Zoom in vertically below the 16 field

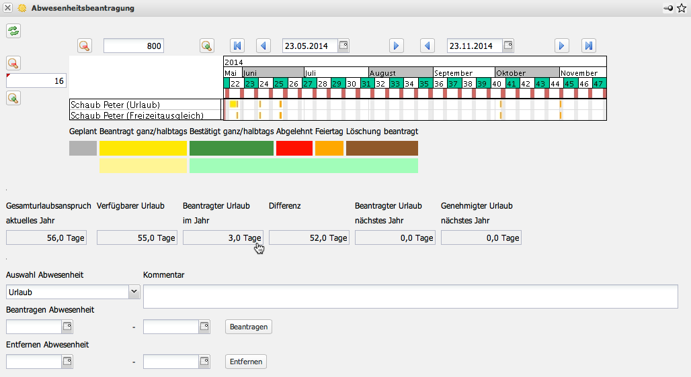13,99
